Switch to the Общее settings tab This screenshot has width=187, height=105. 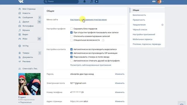coord(147,10)
